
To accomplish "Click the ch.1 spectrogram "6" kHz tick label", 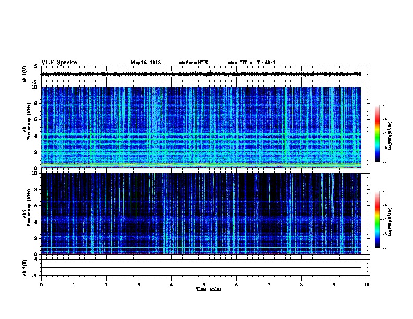I will (36, 119).
